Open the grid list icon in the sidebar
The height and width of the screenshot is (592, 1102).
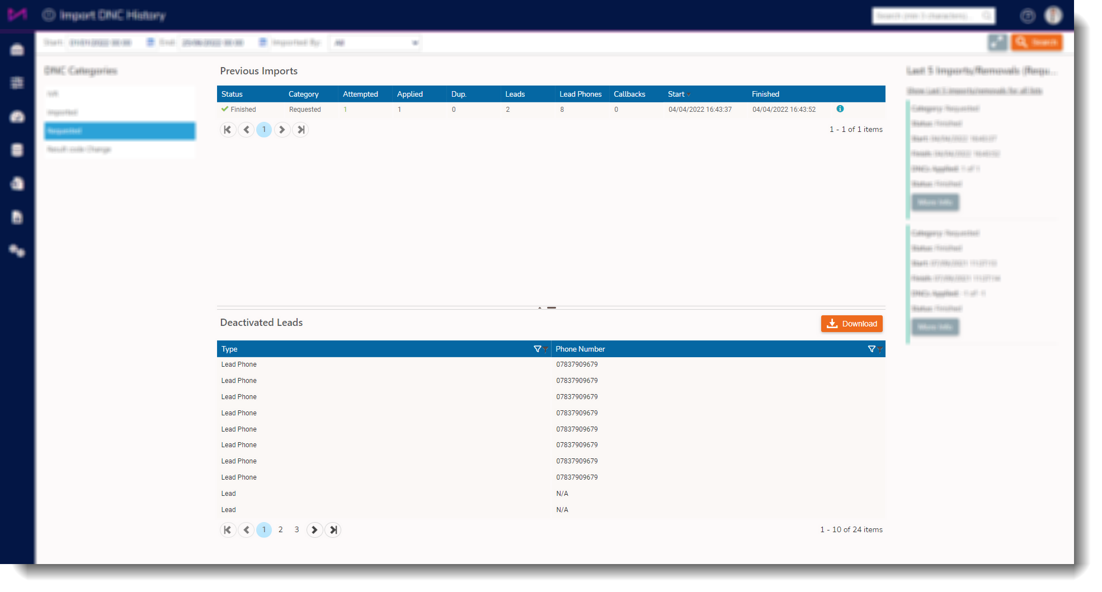[17, 83]
